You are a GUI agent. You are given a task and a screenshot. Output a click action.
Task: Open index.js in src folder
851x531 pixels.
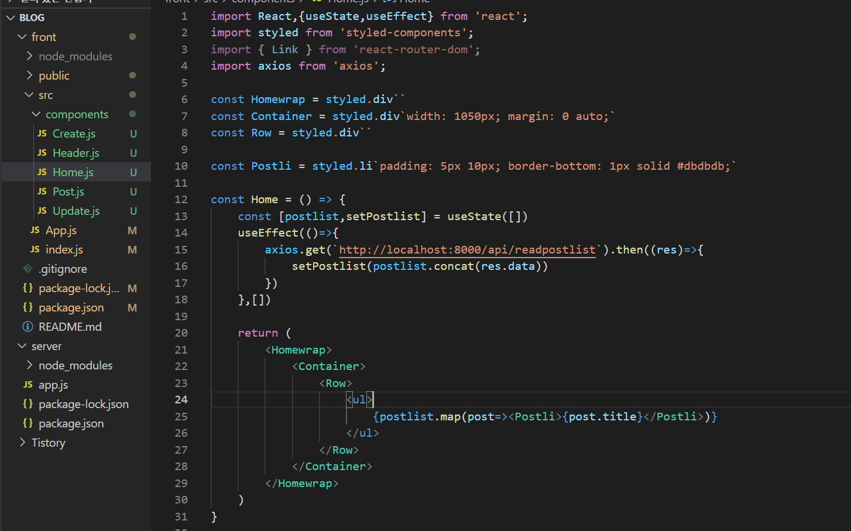tap(64, 249)
